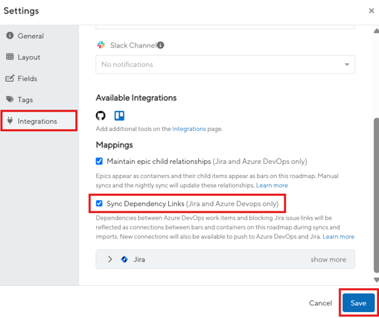The image size is (379, 318).
Task: Toggle Maintain epic child relationships checkbox
Action: click(x=99, y=162)
